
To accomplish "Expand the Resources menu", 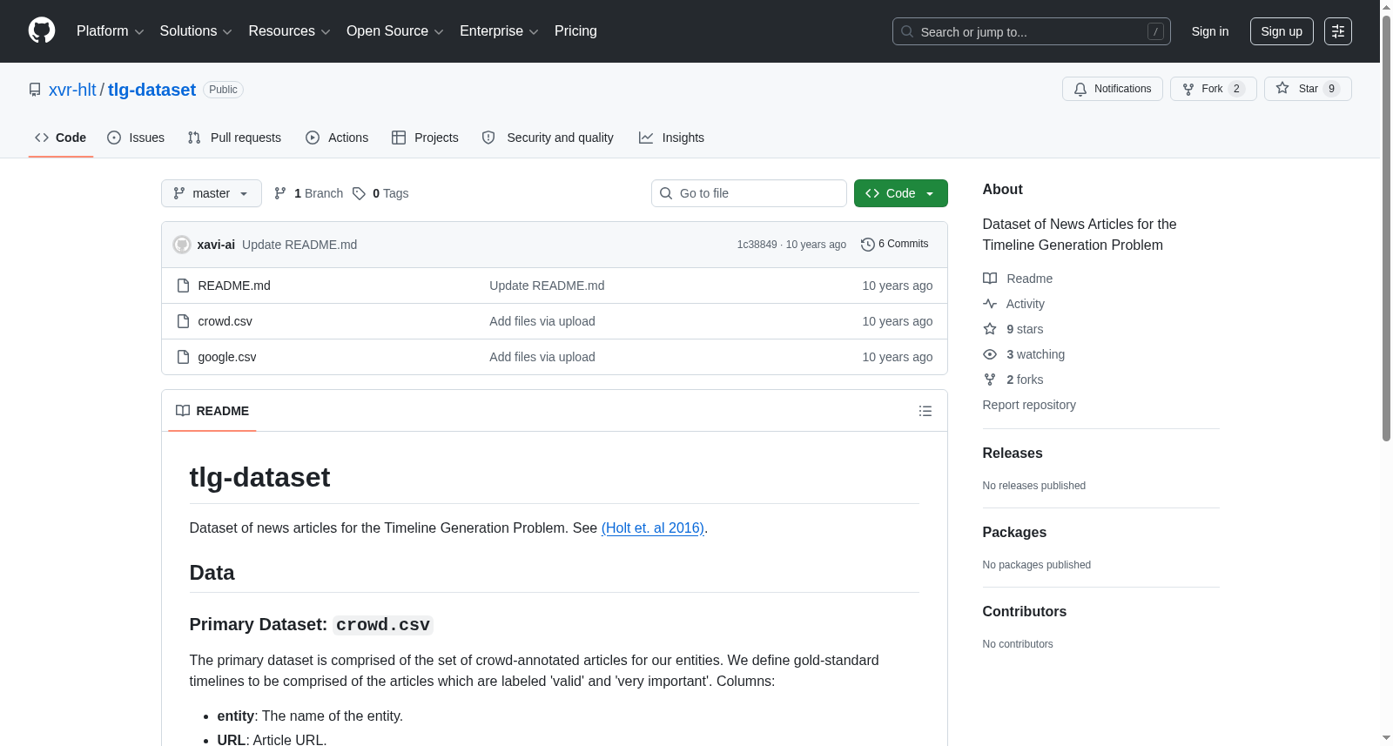I will click(290, 31).
